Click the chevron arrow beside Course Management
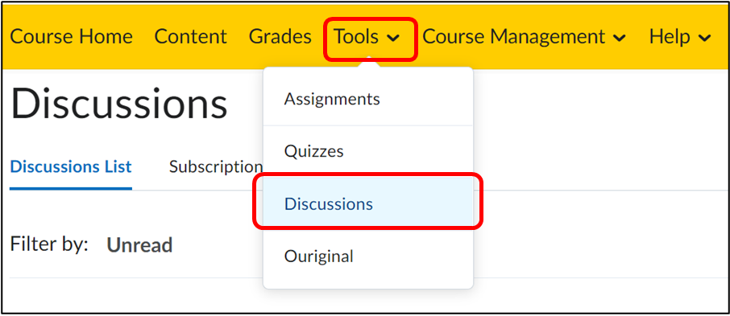The height and width of the screenshot is (316, 730). click(x=619, y=39)
